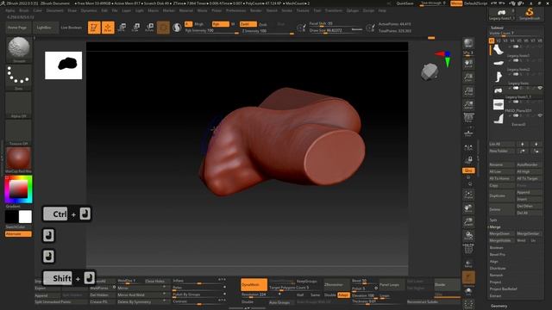Click the Line Fill PolyFrame icon
This screenshot has width=552, height=310.
tap(468, 249)
